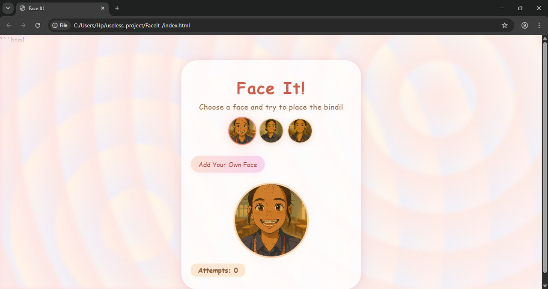Open a new tab with the plus button
Viewport: 548px width, 289px height.
pos(117,8)
